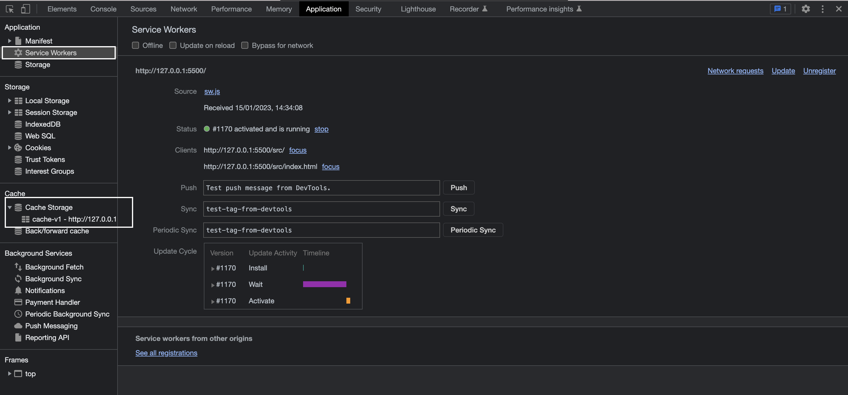848x395 pixels.
Task: Expand the Manifest tree node
Action: [9, 41]
